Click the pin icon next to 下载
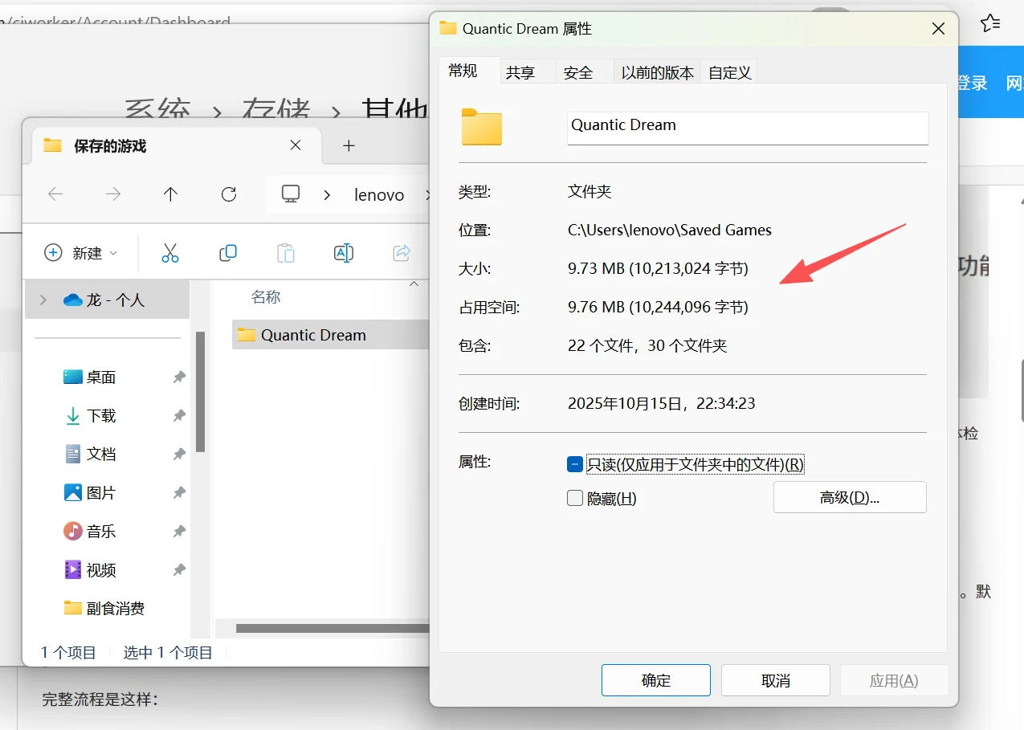Screen dimensions: 1024x730 click(x=179, y=415)
